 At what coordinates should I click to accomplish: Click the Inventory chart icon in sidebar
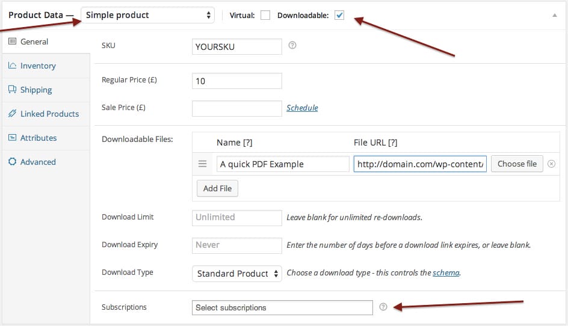[x=12, y=66]
